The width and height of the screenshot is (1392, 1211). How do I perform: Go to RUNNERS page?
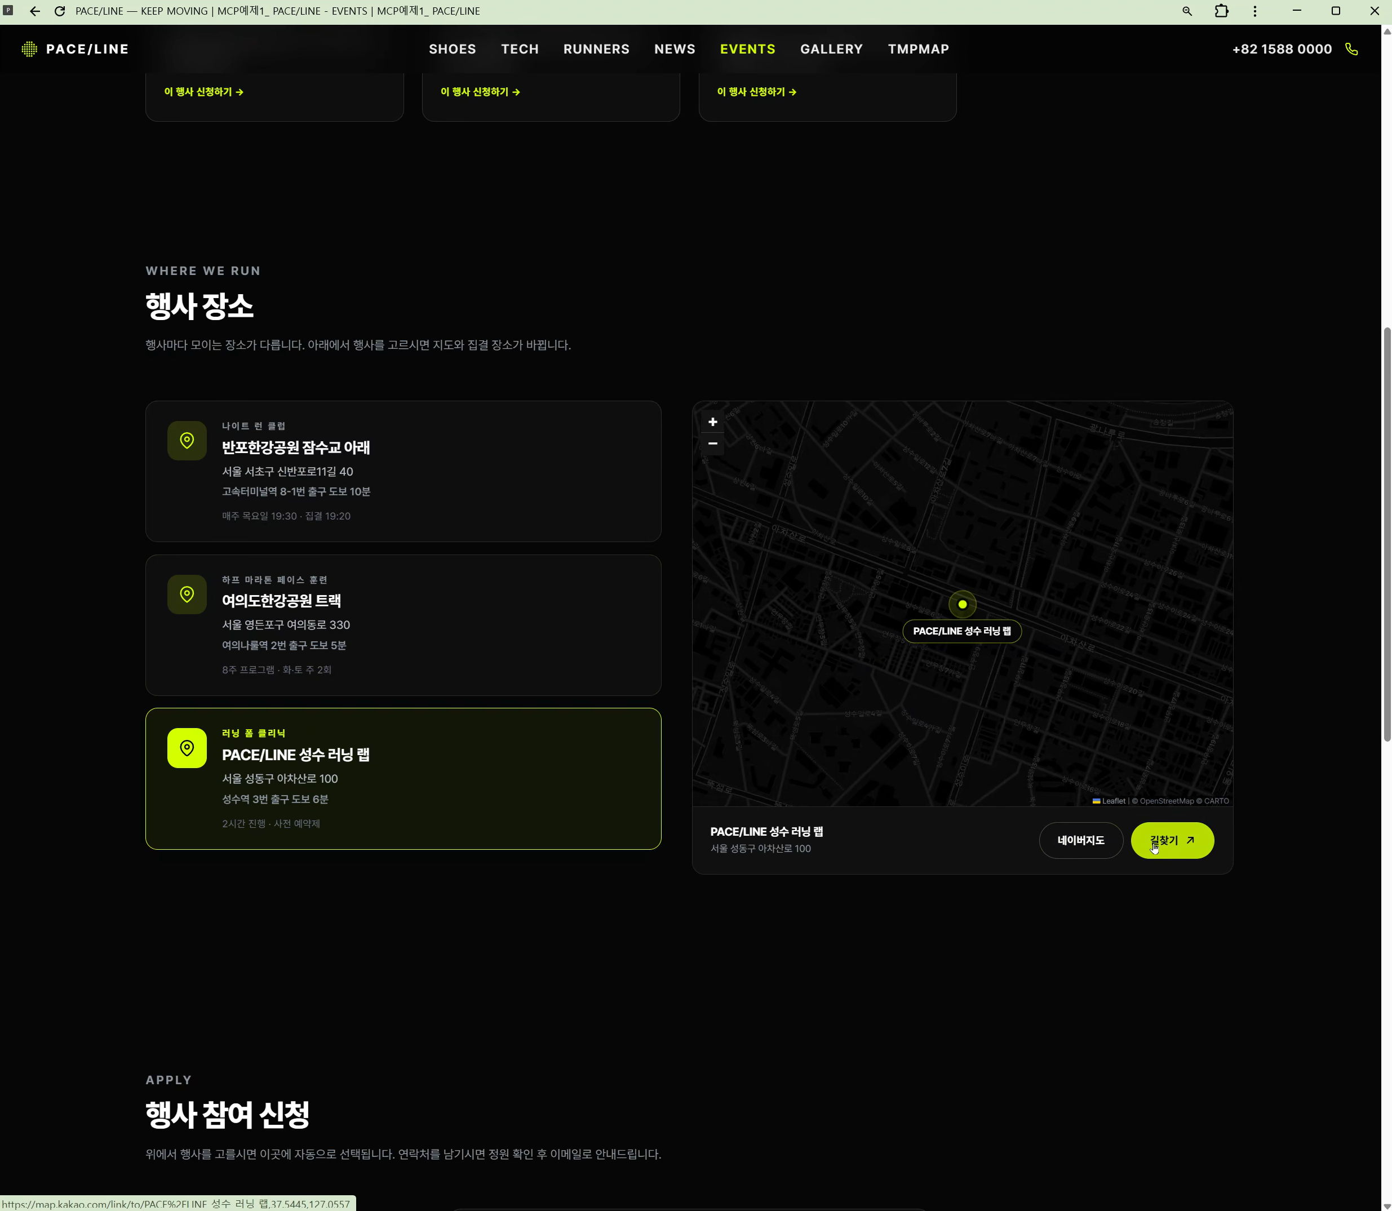point(596,48)
